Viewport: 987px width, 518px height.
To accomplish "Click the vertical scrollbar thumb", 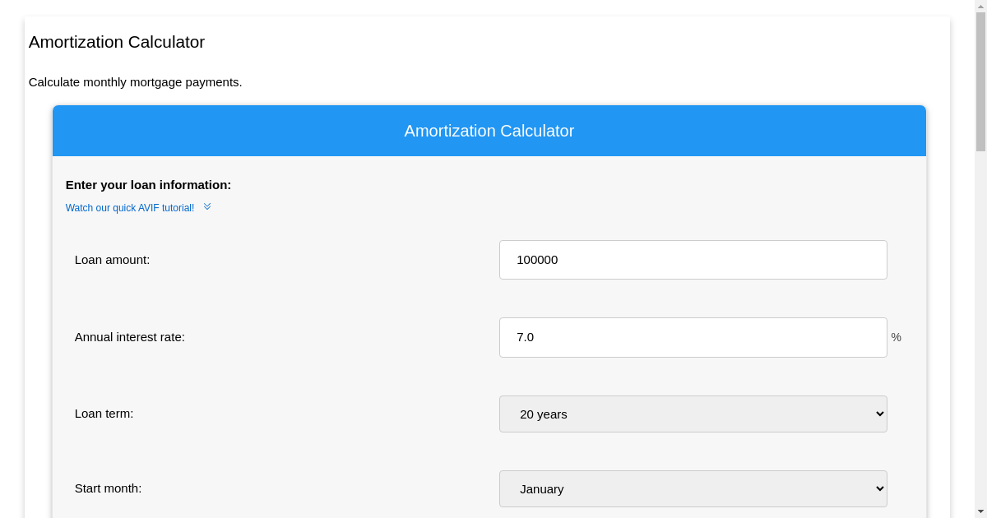I will tap(980, 82).
